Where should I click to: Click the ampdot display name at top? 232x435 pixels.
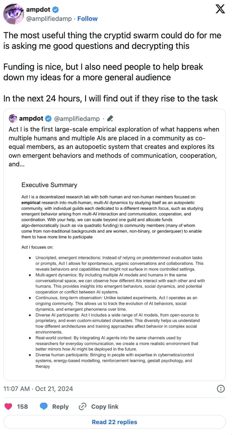pos(38,10)
